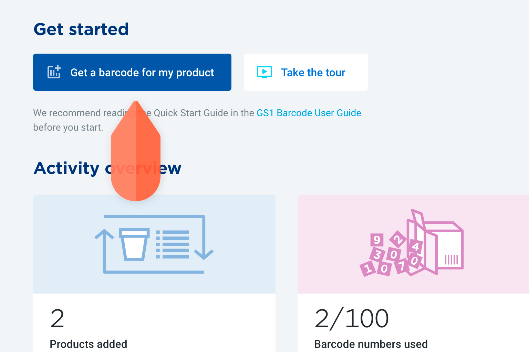Click the Barcode numbers used label

click(x=371, y=344)
